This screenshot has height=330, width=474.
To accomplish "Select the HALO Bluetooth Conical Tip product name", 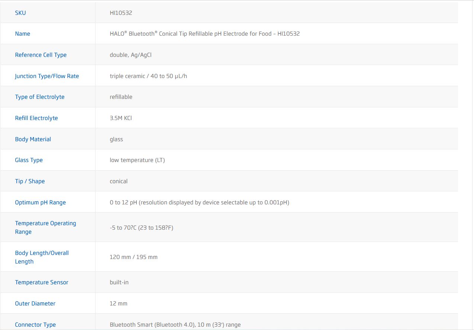I will pyautogui.click(x=204, y=34).
